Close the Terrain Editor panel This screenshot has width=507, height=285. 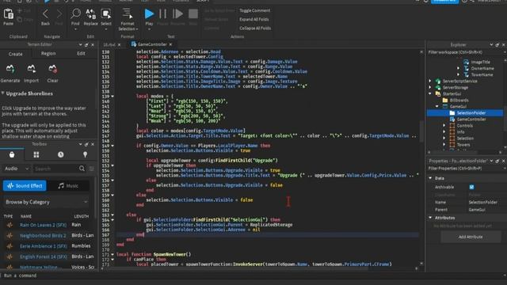[93, 44]
